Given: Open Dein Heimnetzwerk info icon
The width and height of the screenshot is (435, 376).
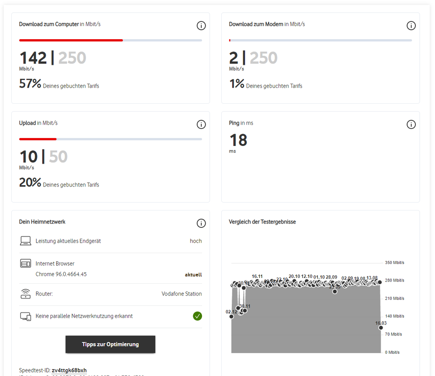Looking at the screenshot, I should click(201, 224).
